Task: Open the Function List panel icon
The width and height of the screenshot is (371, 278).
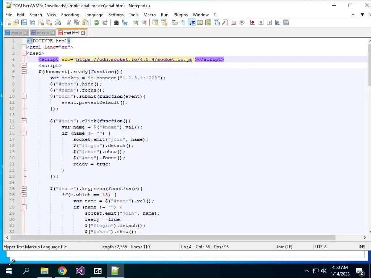Action: tap(225, 22)
